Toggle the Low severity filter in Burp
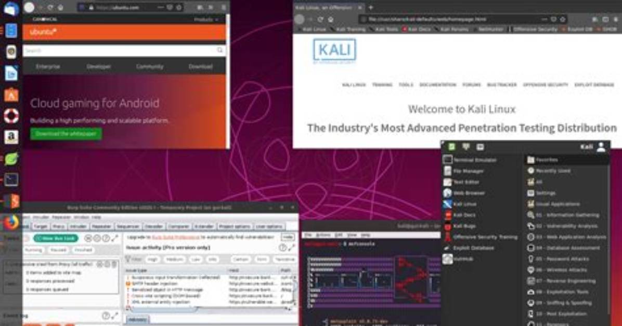622x326 pixels. [x=196, y=260]
